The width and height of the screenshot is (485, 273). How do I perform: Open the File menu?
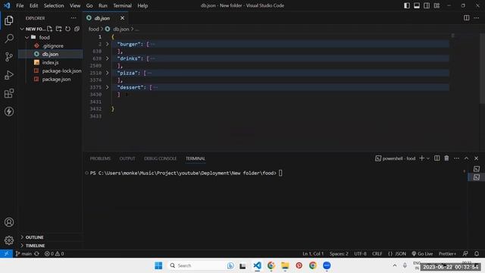coord(20,5)
